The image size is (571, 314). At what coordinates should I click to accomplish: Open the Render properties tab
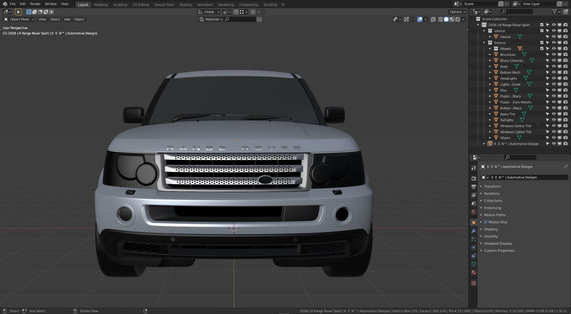click(x=474, y=179)
